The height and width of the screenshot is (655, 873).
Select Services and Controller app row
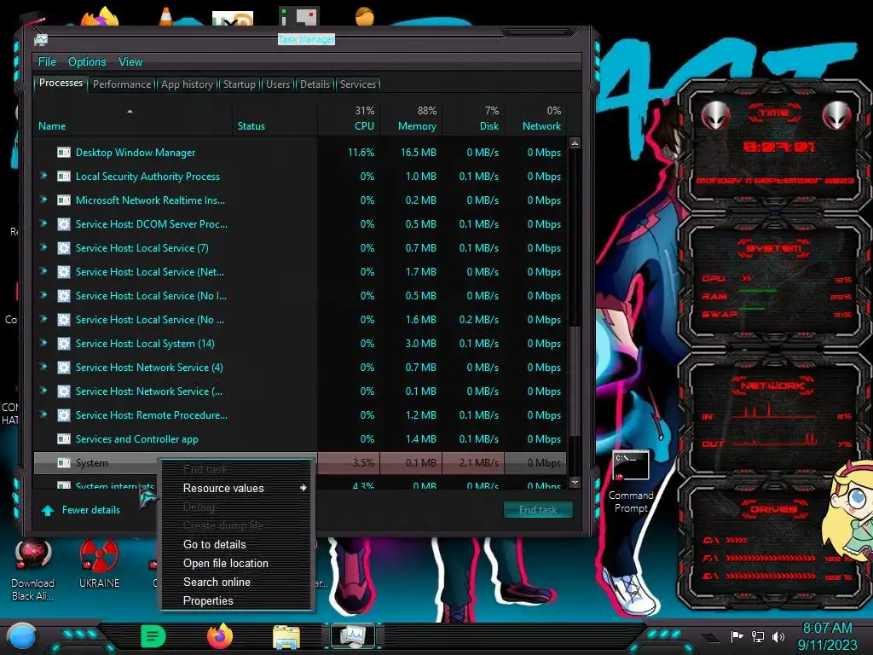(x=301, y=439)
